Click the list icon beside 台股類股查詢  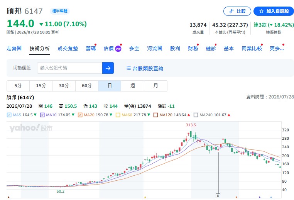point(128,68)
